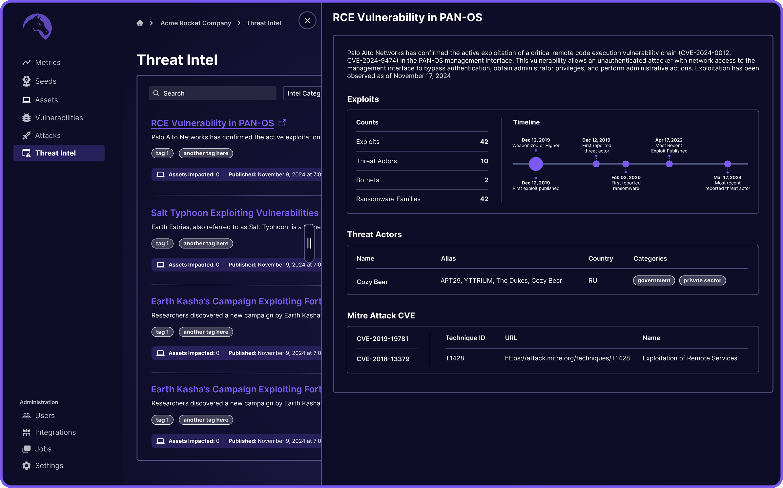This screenshot has width=783, height=488.
Task: Click the large Weaponized or Higher timeline marker
Action: tap(536, 164)
